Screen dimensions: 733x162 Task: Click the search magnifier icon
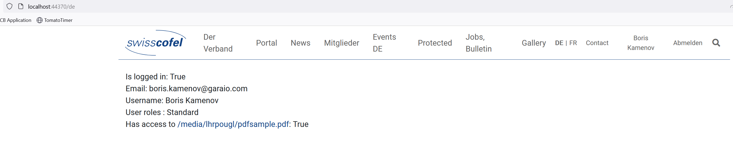coord(716,43)
